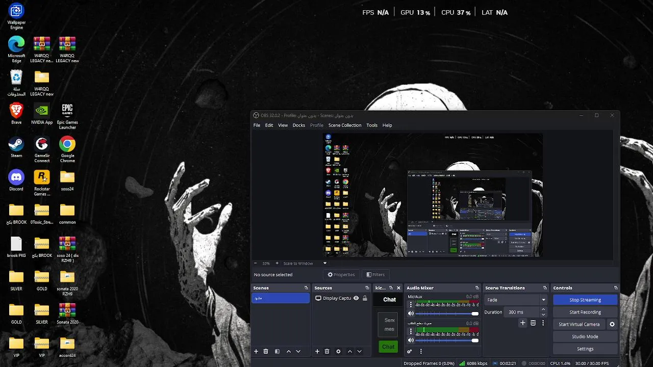
Task: Open the Edit menu
Action: [x=269, y=125]
